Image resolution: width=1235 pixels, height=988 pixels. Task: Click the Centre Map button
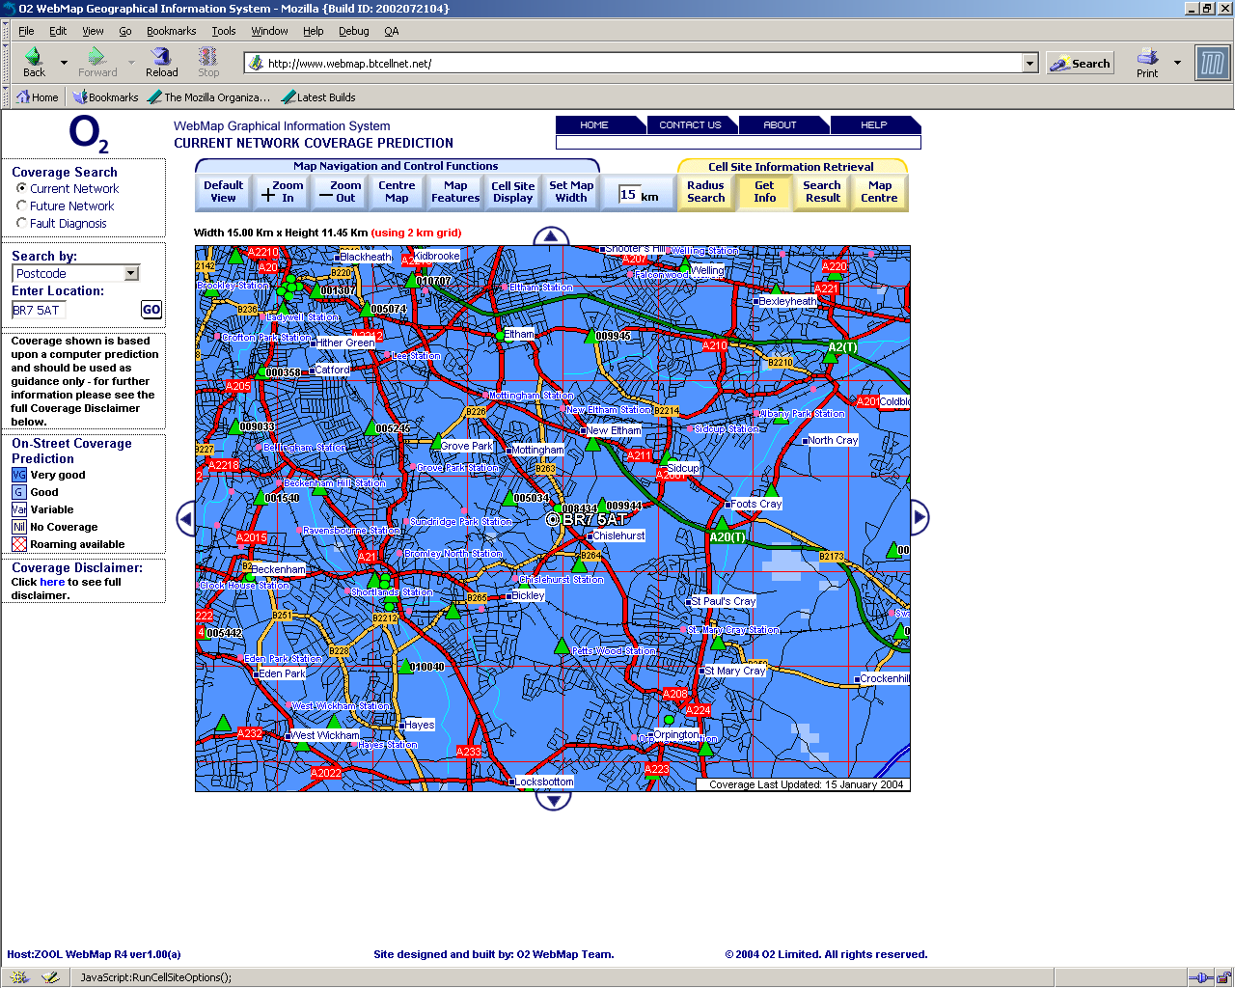click(x=397, y=192)
